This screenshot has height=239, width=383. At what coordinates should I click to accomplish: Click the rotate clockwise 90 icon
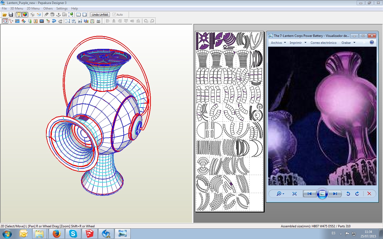point(152,21)
